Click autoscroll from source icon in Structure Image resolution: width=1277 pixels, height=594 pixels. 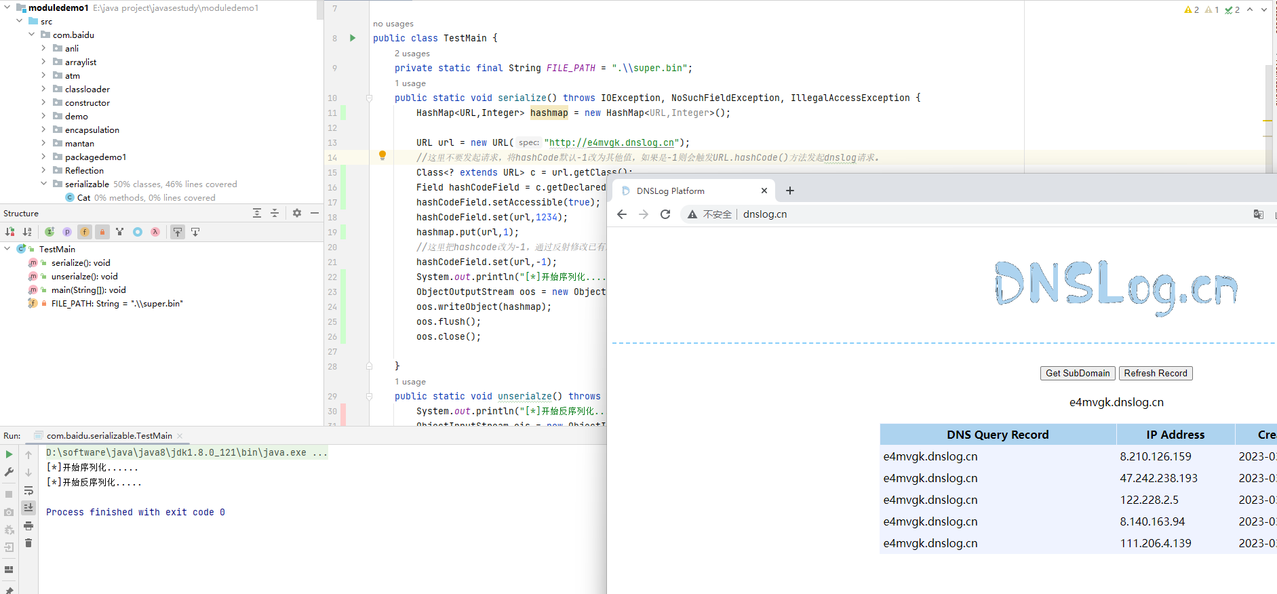pyautogui.click(x=195, y=232)
